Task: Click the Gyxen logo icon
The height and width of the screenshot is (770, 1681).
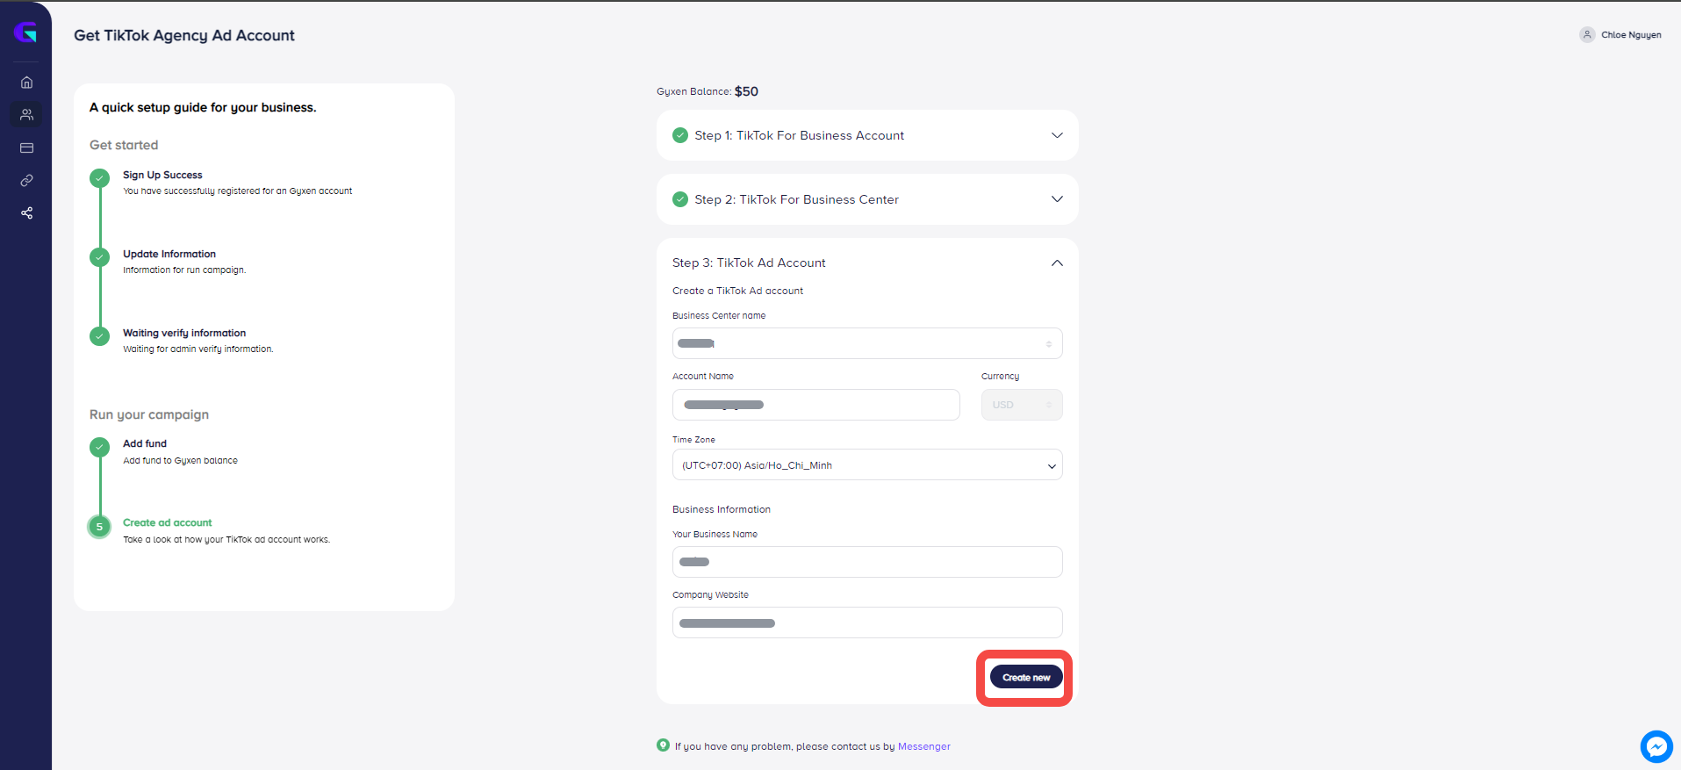Action: point(25,33)
